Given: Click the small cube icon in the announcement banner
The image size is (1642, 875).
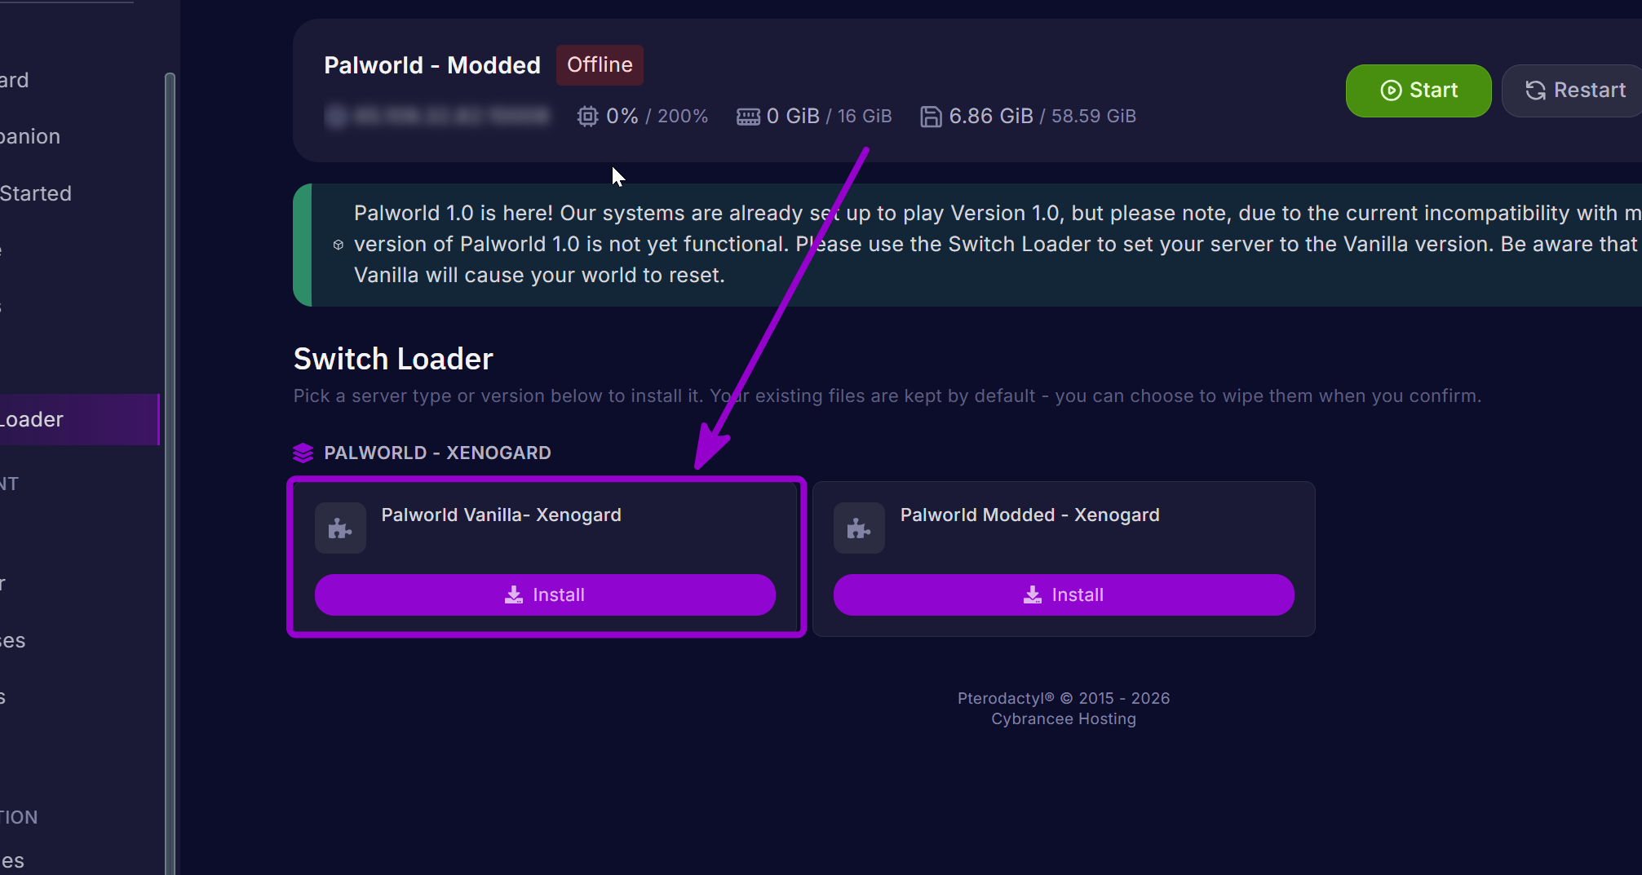Looking at the screenshot, I should [339, 245].
